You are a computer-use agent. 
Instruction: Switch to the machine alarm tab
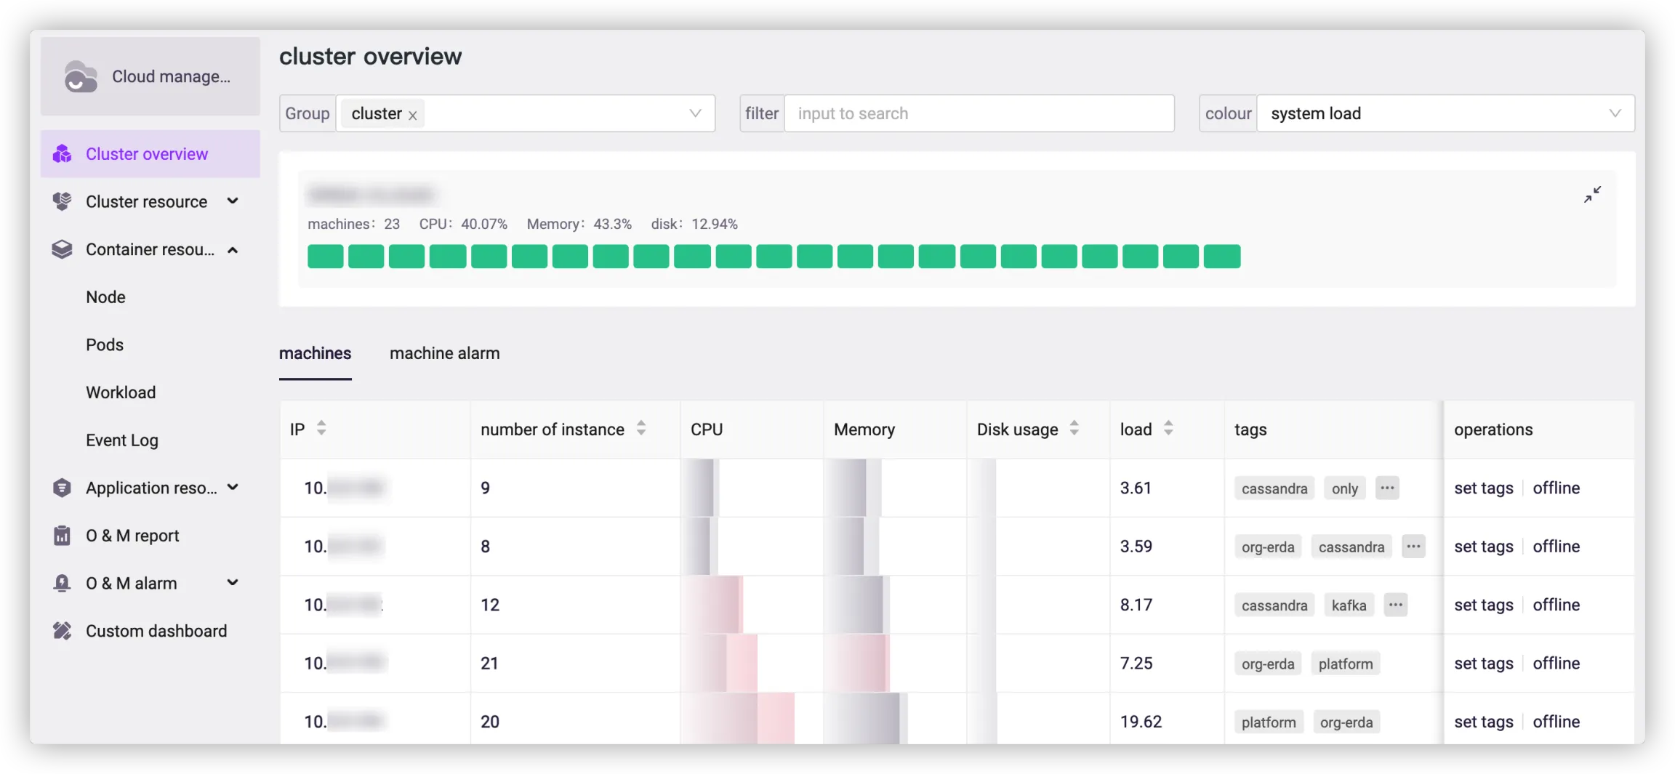coord(444,353)
